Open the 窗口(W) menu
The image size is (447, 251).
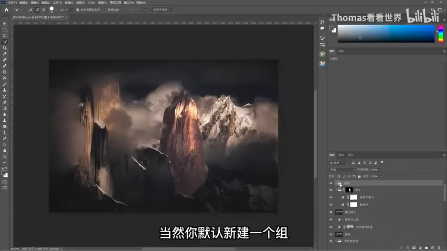tap(129, 3)
